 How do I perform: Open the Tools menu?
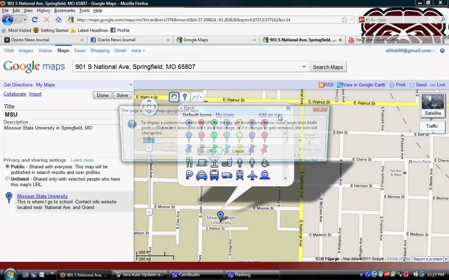coord(84,10)
